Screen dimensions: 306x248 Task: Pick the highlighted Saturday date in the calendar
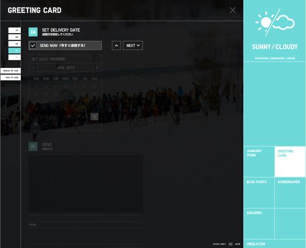[94, 117]
